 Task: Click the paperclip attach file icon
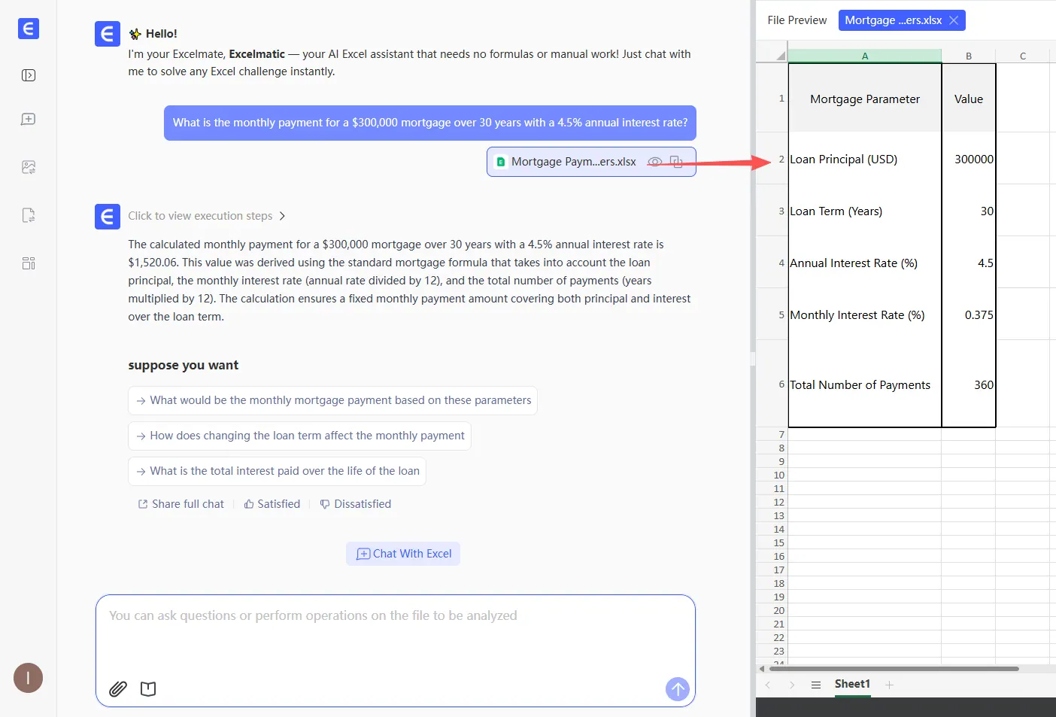click(x=118, y=688)
